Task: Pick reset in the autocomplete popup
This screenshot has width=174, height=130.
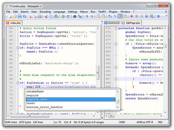Action: [71, 103]
